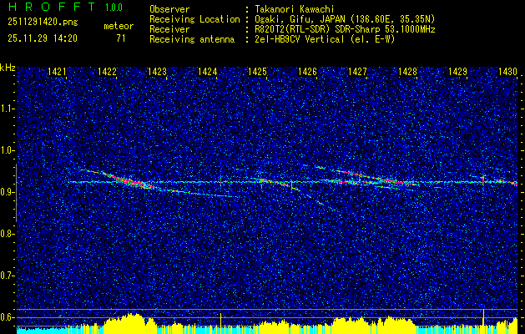This screenshot has width=525, height=334.
Task: Click the 0.9 kHz axis label
Action: 7,192
